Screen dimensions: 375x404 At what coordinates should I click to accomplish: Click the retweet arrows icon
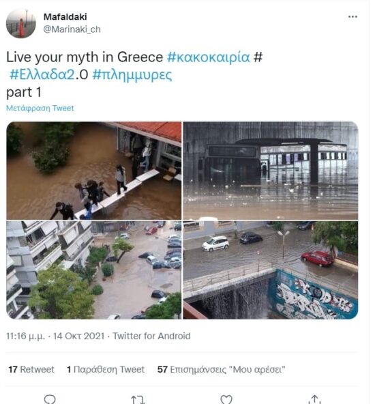point(138,400)
